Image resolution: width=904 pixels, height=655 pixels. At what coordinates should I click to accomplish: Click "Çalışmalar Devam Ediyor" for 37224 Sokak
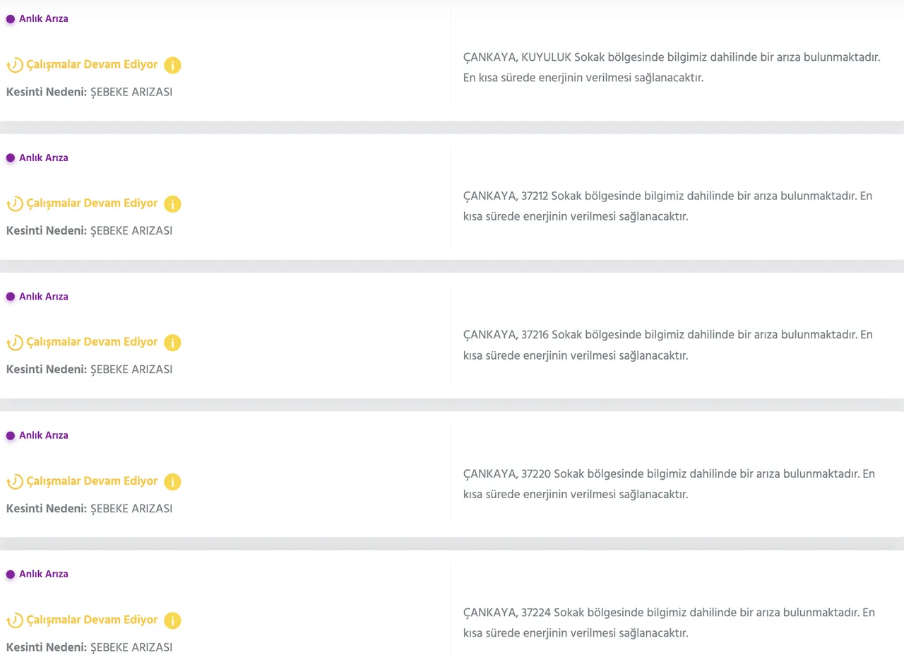click(x=92, y=620)
